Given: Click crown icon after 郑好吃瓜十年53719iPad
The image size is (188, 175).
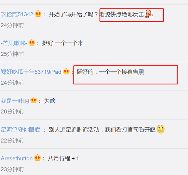Looking at the screenshot, I should (x=66, y=71).
